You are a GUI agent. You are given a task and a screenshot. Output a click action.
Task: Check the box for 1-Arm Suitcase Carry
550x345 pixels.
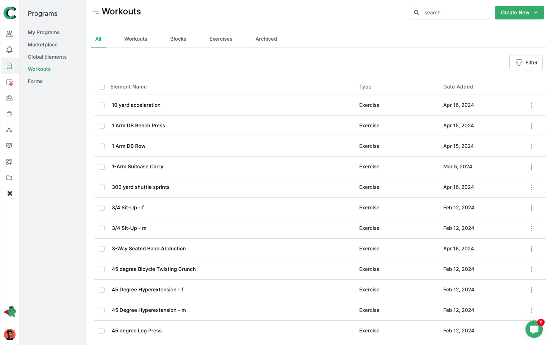tap(102, 167)
